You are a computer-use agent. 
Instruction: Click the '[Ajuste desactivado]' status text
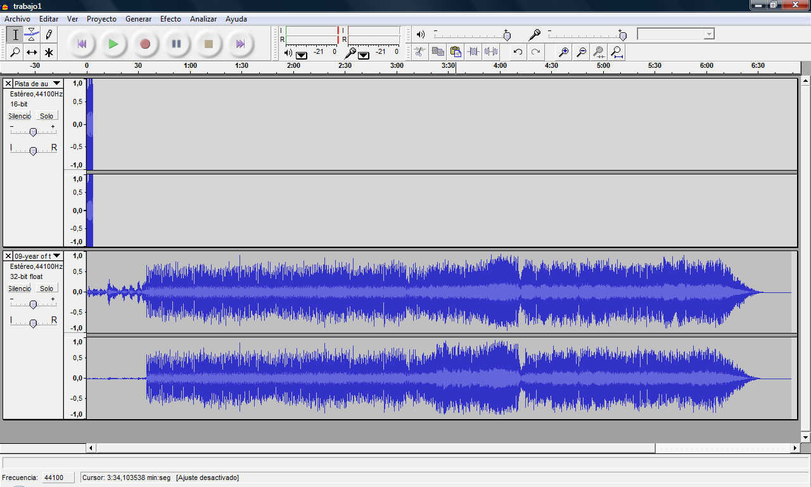coord(207,477)
